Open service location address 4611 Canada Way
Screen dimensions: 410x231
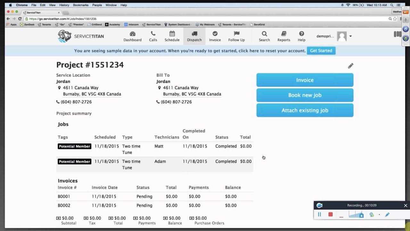92,91
